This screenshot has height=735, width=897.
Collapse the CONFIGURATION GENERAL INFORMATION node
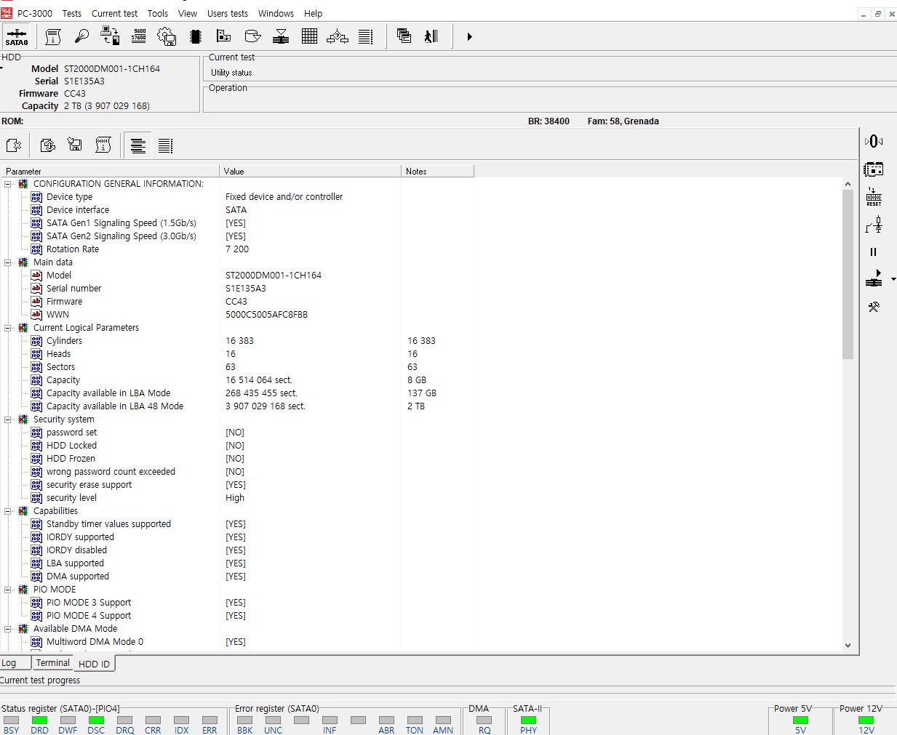[8, 184]
